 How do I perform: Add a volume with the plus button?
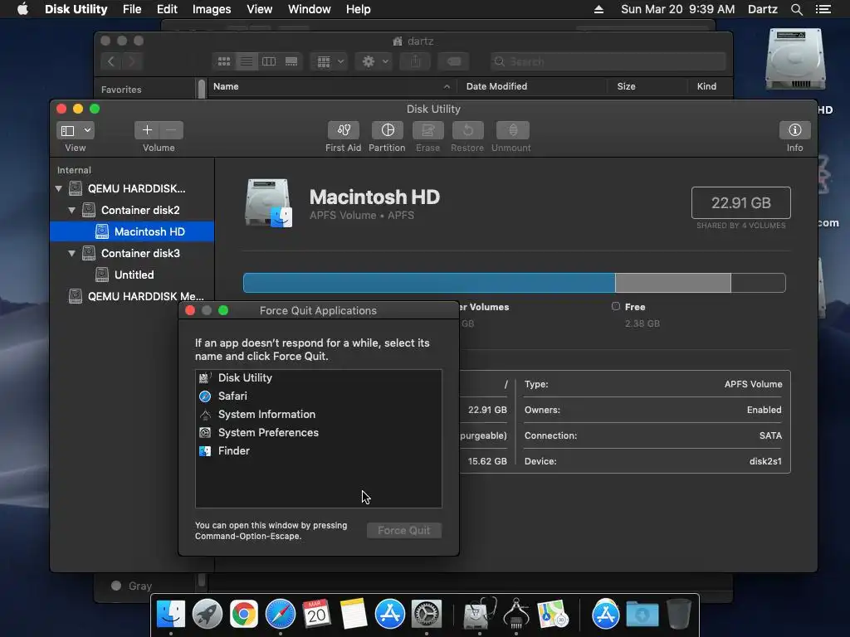click(146, 130)
